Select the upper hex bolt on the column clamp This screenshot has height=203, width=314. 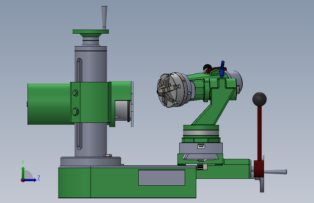pos(75,93)
